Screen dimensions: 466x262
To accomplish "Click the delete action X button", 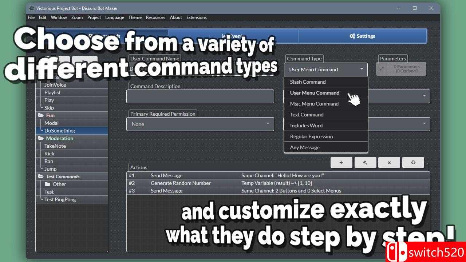I will (389, 162).
